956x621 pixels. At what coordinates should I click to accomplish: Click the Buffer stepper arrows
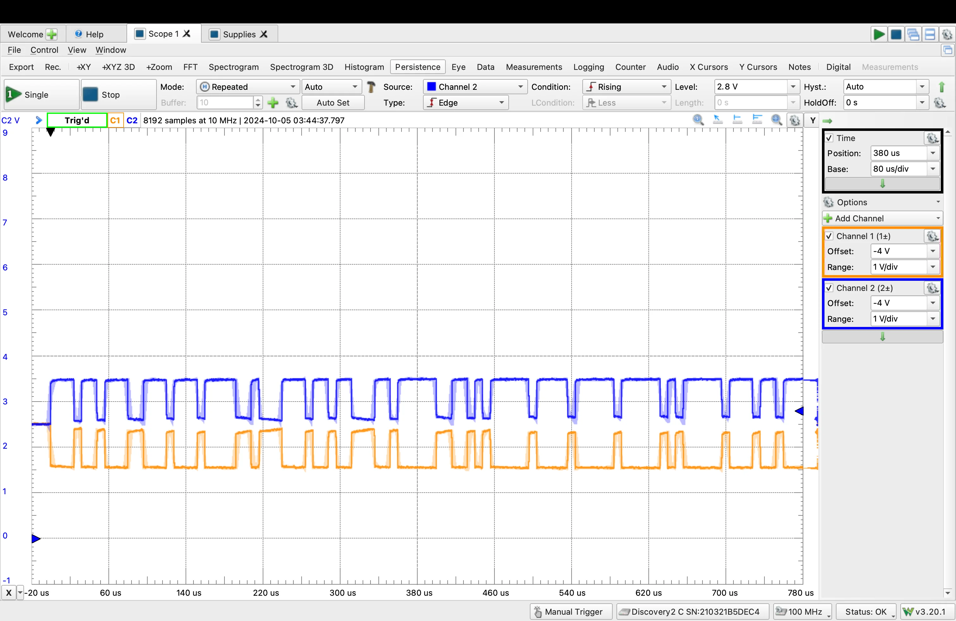(x=258, y=103)
